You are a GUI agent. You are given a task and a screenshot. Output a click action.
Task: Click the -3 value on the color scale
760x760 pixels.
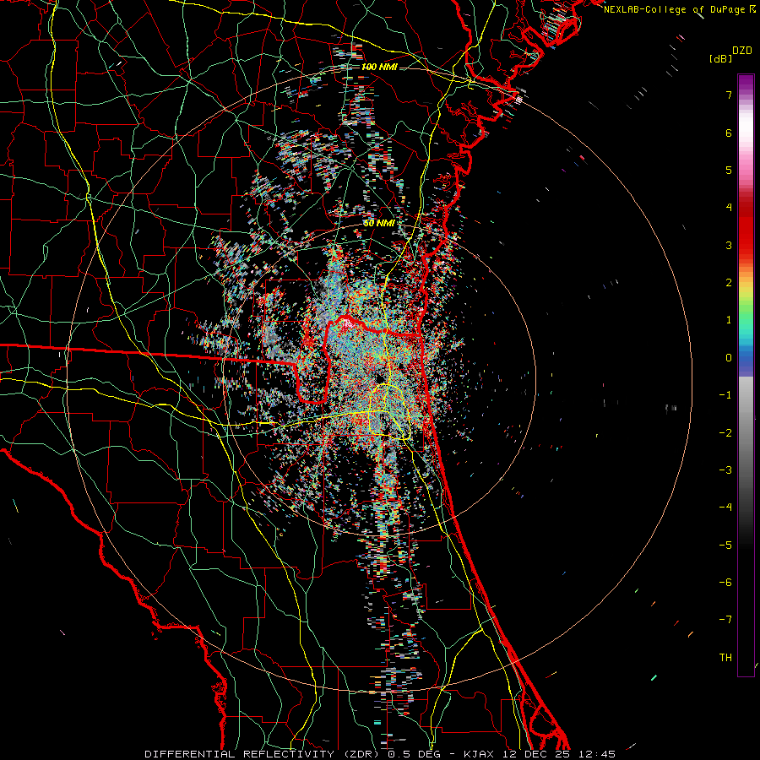(725, 470)
